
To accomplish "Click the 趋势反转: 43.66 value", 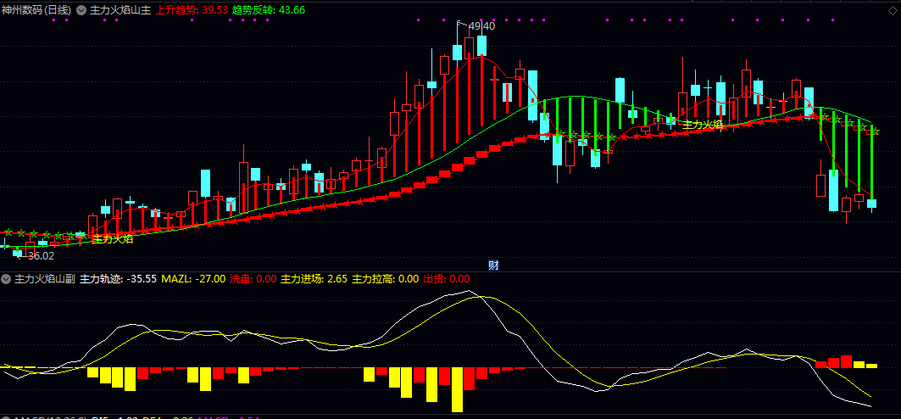I will click(269, 10).
